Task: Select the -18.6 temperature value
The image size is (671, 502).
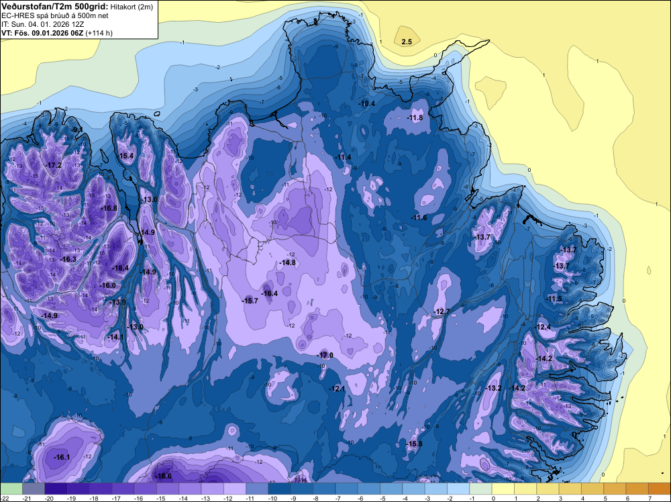Action: (163, 476)
